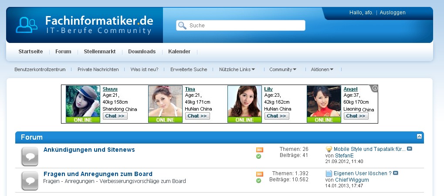The height and width of the screenshot is (196, 444).
Task: Open the Nützliche Links dropdown
Action: [237, 69]
